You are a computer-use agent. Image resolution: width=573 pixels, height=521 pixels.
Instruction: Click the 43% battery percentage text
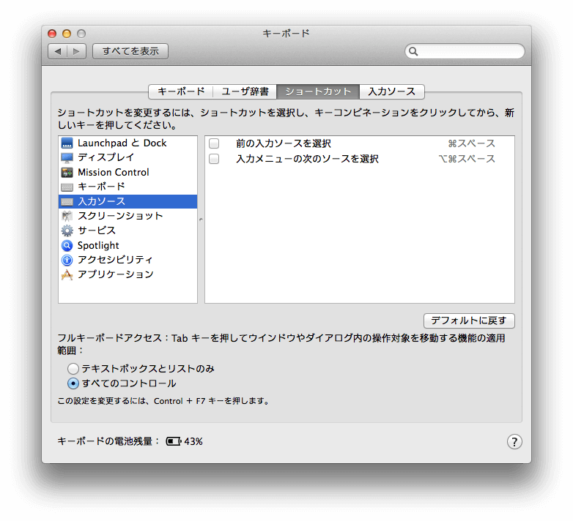coord(193,442)
